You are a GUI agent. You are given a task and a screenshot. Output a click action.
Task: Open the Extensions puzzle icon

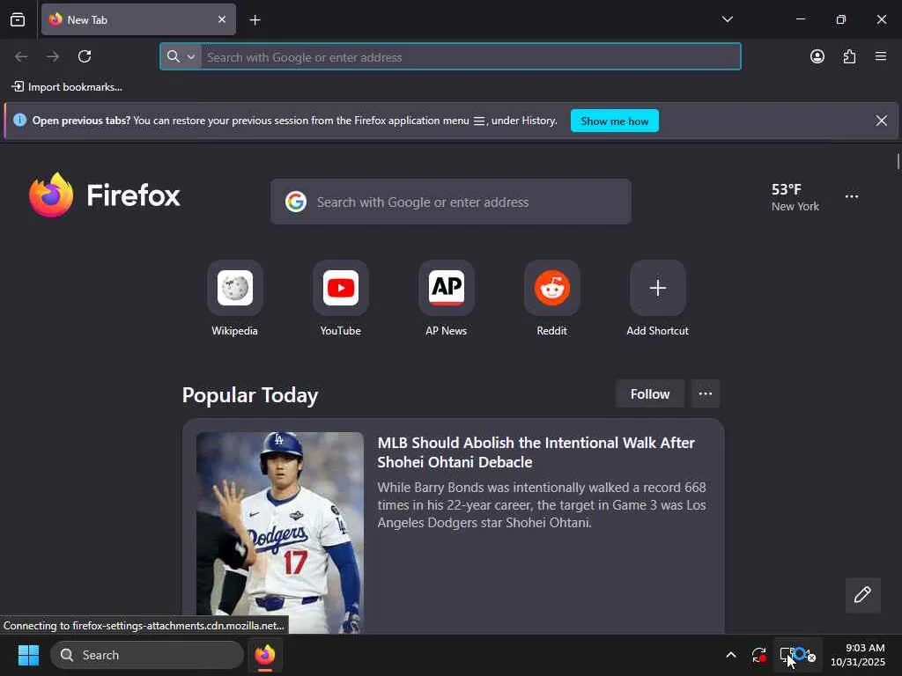click(x=849, y=56)
